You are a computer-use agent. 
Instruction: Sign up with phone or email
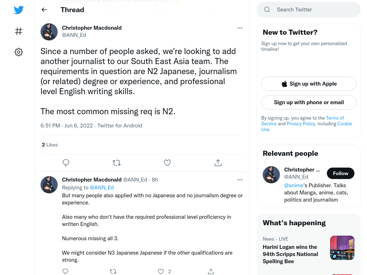tap(309, 102)
